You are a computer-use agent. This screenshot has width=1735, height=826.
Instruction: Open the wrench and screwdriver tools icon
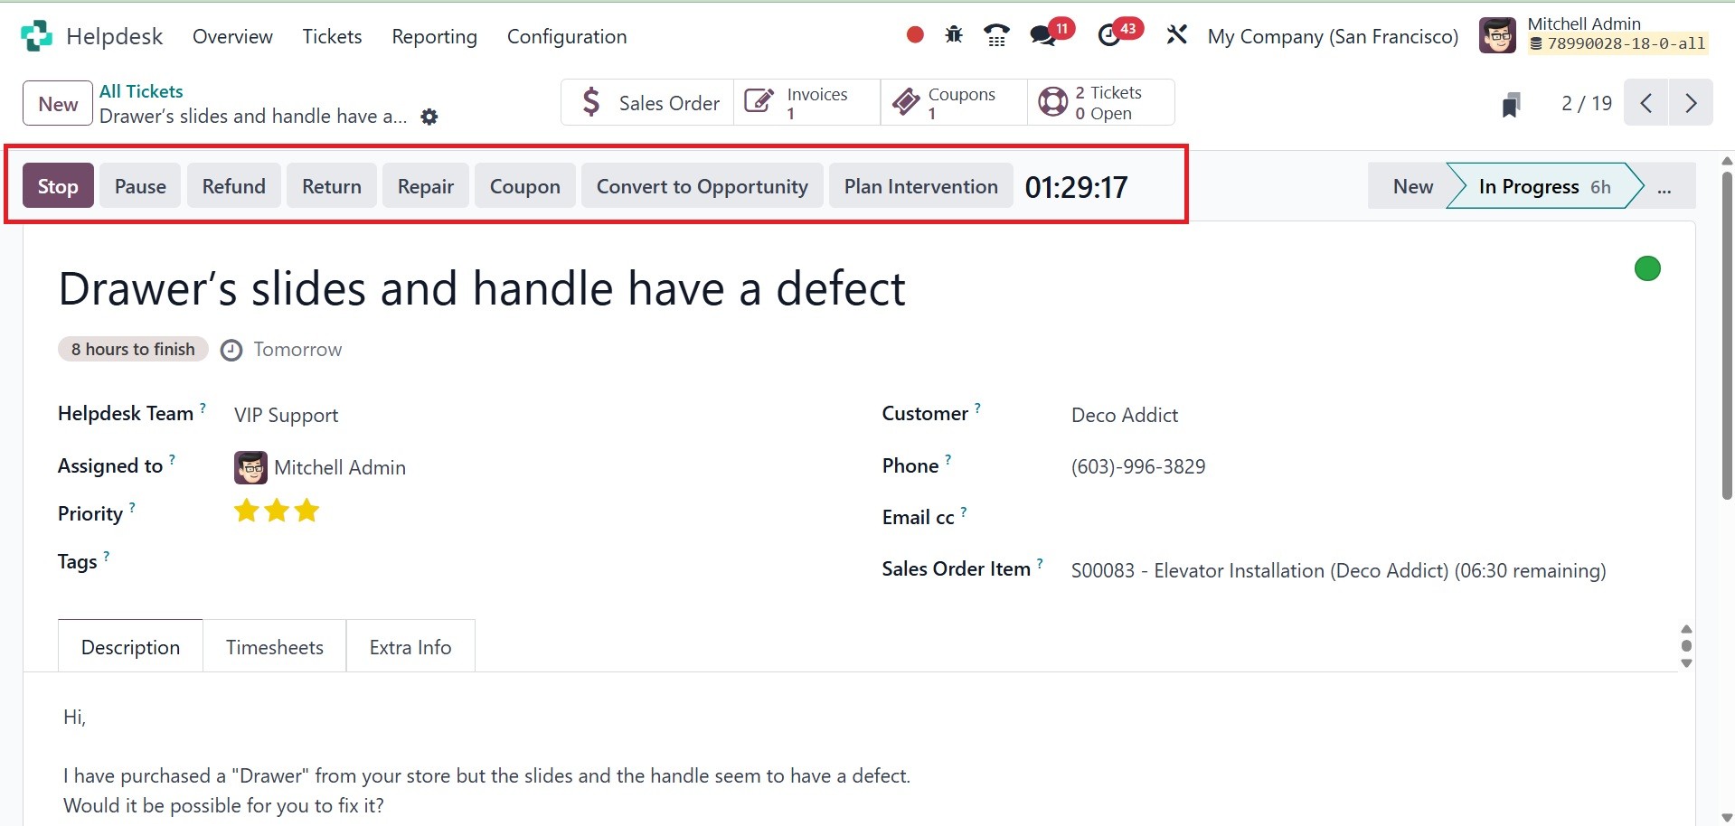[x=1176, y=35]
